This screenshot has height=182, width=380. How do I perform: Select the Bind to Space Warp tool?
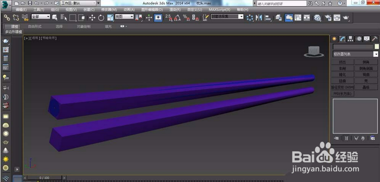tap(25, 18)
